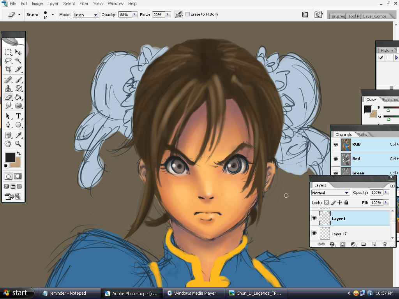Image resolution: width=399 pixels, height=299 pixels.
Task: Open the Brush preset picker dropdown
Action: (x=53, y=14)
